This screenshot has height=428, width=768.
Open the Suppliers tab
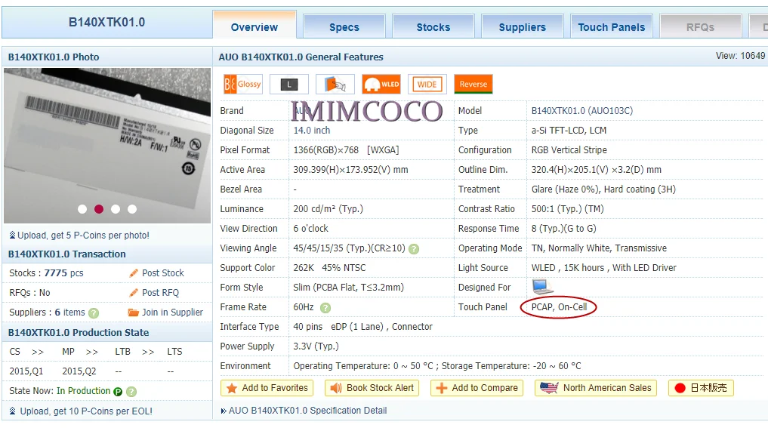(523, 26)
